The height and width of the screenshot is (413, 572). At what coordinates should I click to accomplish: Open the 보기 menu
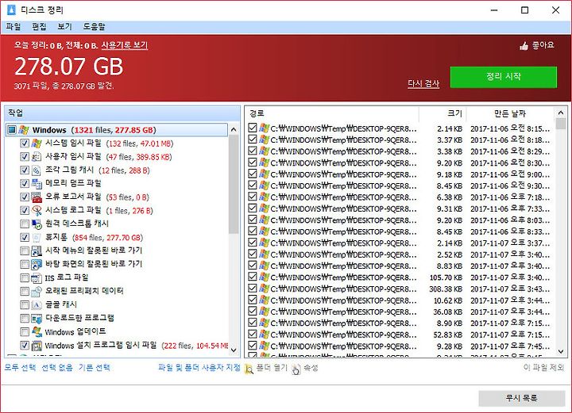[x=64, y=27]
